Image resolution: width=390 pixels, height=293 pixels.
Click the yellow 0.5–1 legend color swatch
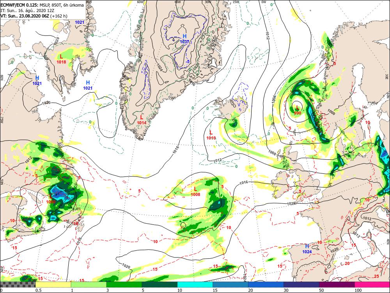[53, 284]
